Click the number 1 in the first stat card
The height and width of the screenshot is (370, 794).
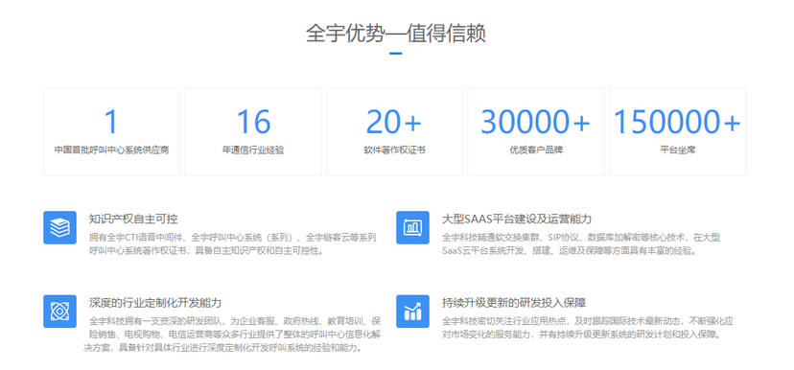[x=111, y=122]
